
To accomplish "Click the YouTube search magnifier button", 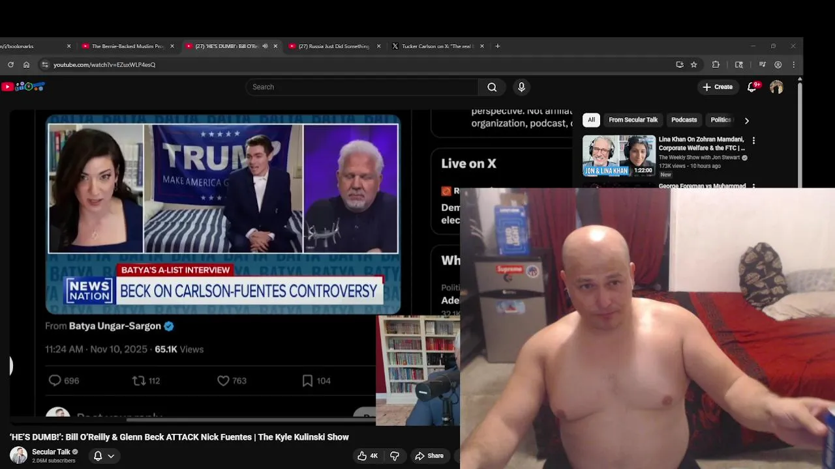I will pyautogui.click(x=492, y=87).
